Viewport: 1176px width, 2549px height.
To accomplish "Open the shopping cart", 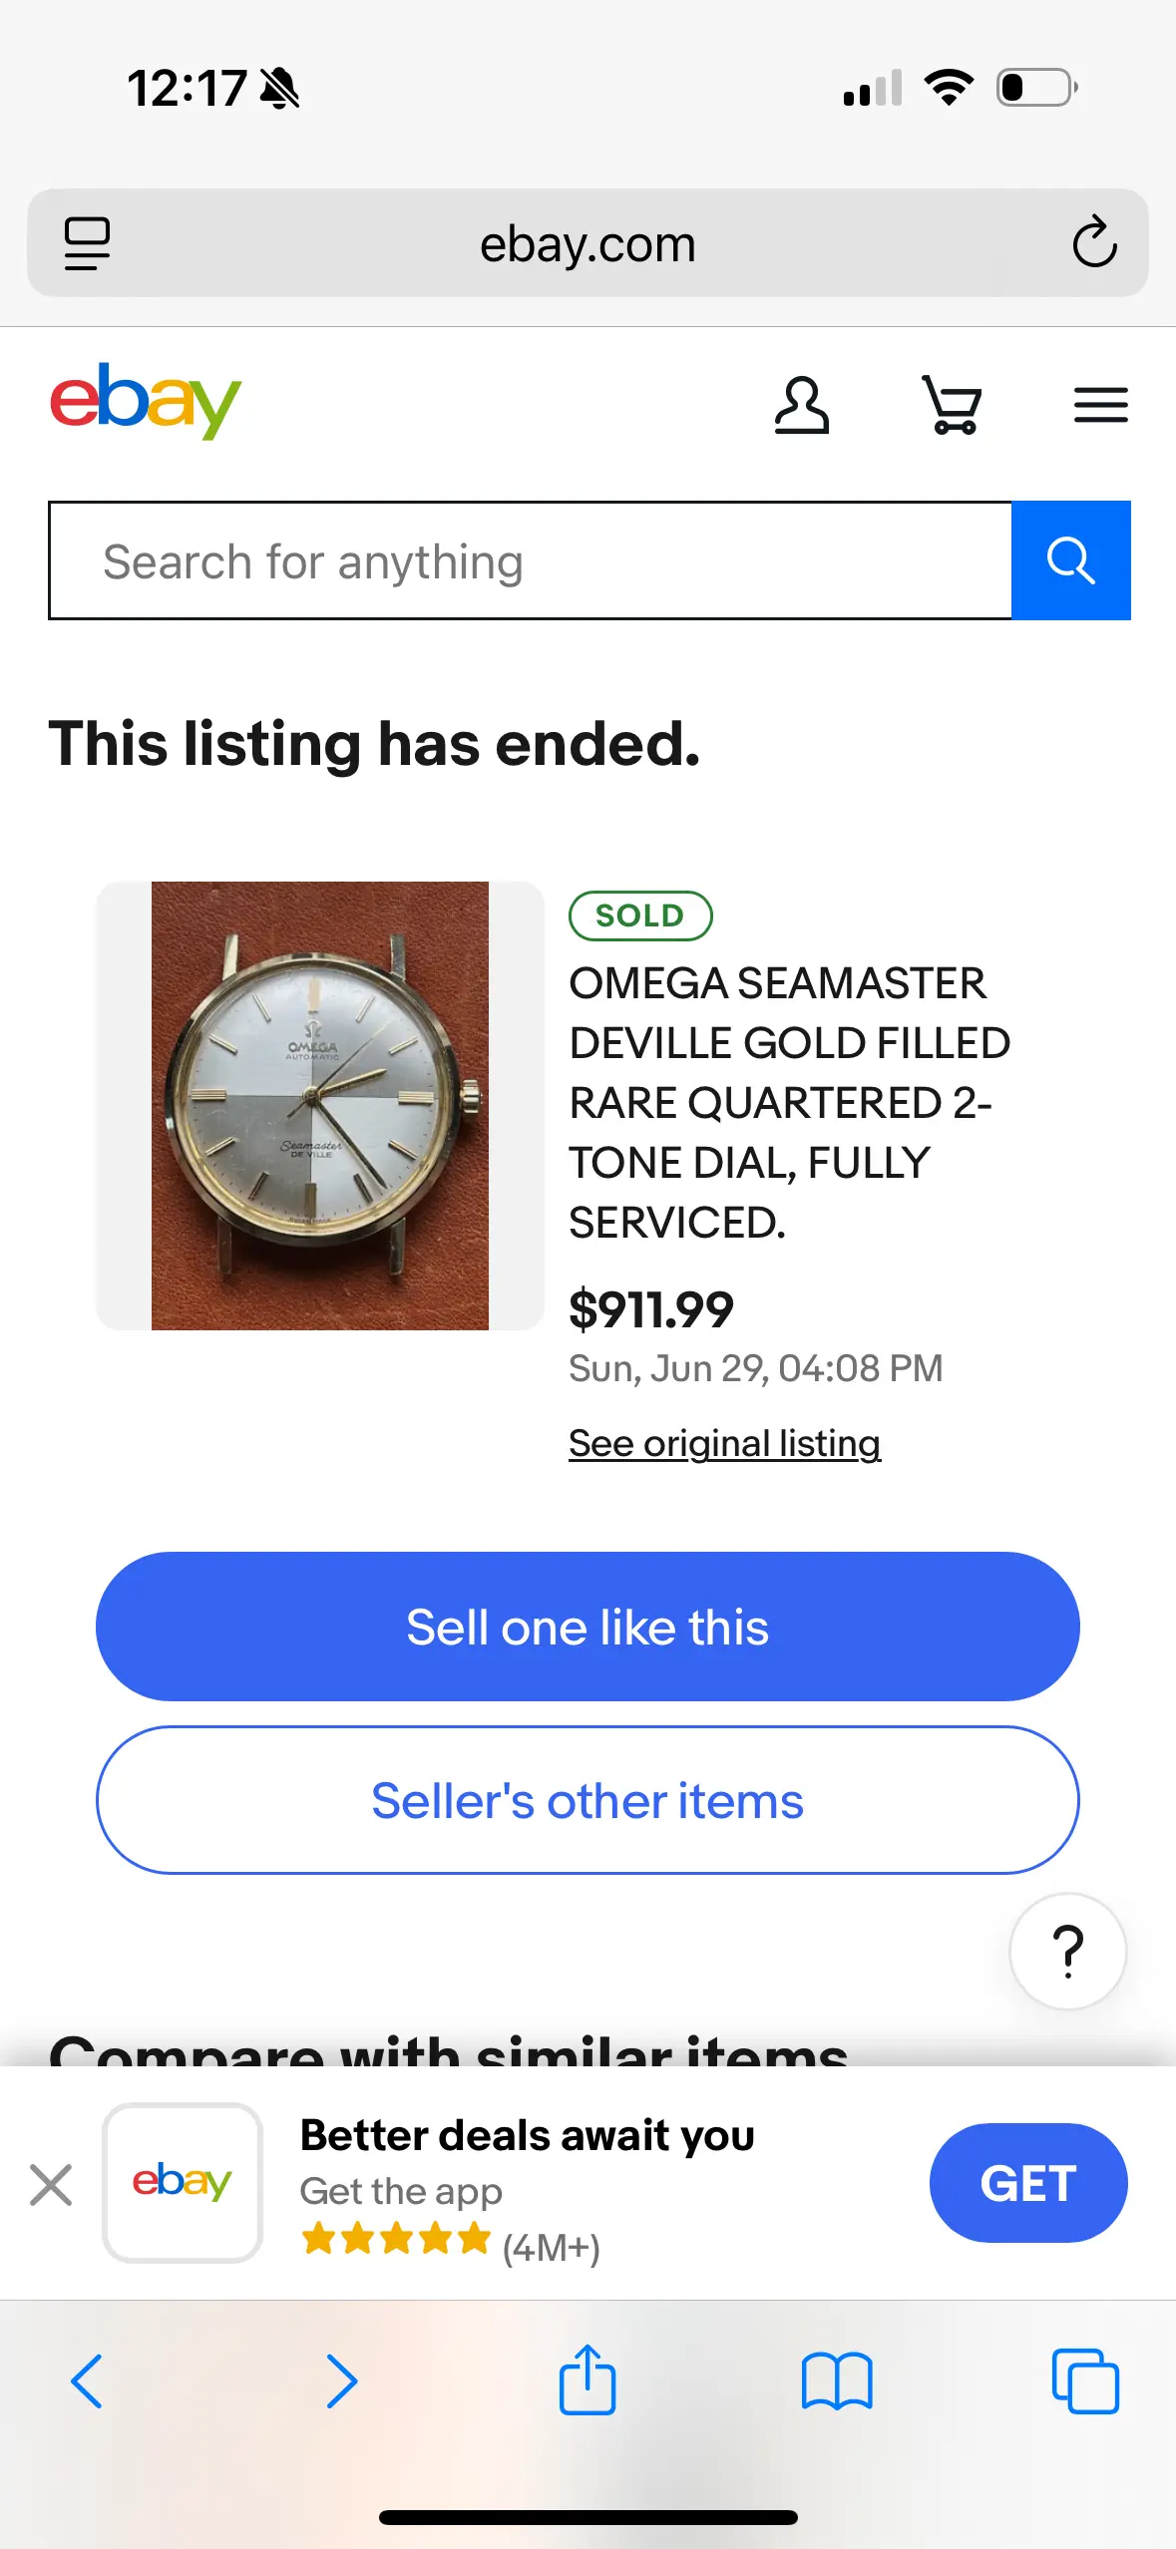I will [952, 405].
